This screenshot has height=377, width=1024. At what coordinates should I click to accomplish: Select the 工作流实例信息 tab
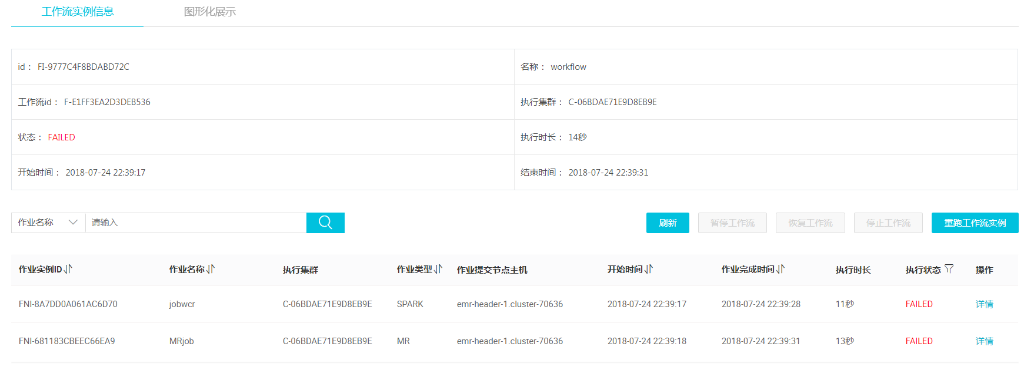(x=78, y=12)
